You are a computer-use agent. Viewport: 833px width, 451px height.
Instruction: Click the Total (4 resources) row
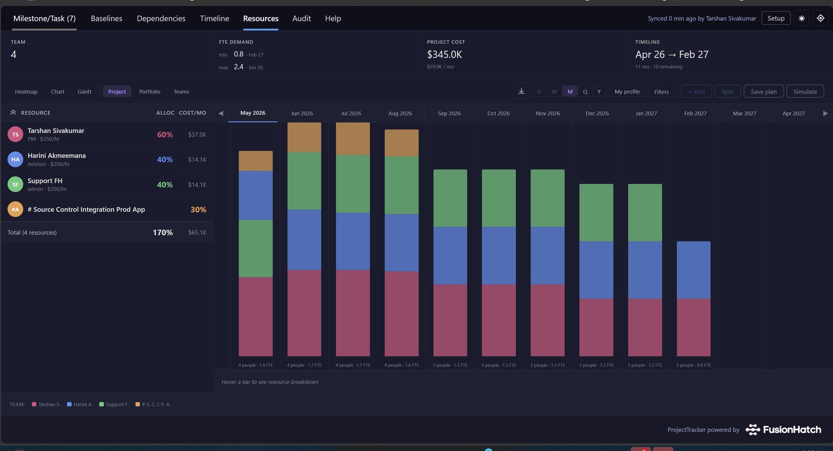[107, 233]
